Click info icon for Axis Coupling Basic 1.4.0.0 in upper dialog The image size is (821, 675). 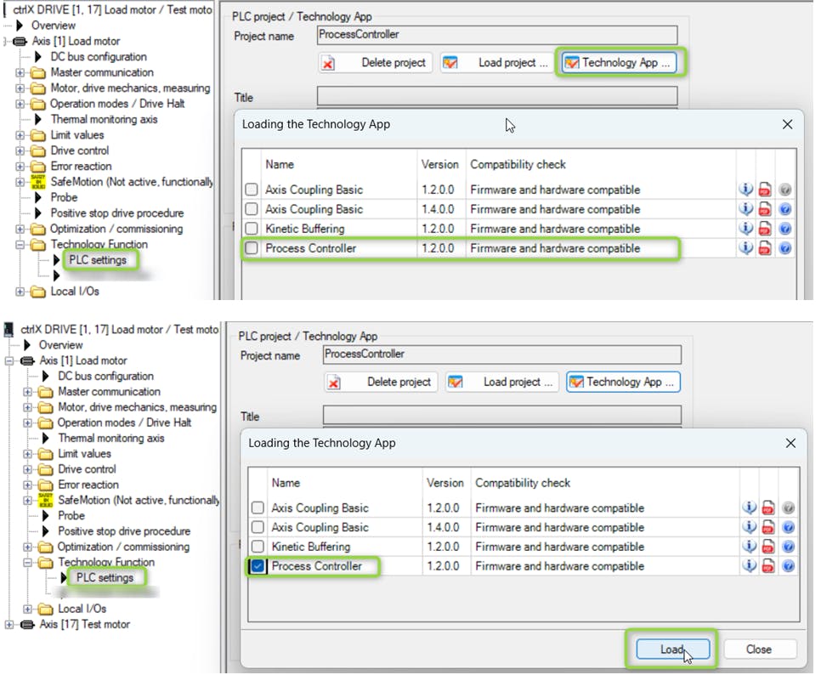click(745, 209)
